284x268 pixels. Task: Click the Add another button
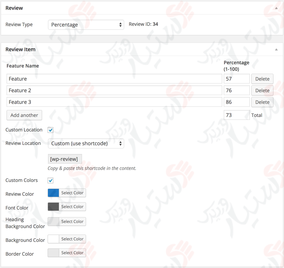(24, 115)
